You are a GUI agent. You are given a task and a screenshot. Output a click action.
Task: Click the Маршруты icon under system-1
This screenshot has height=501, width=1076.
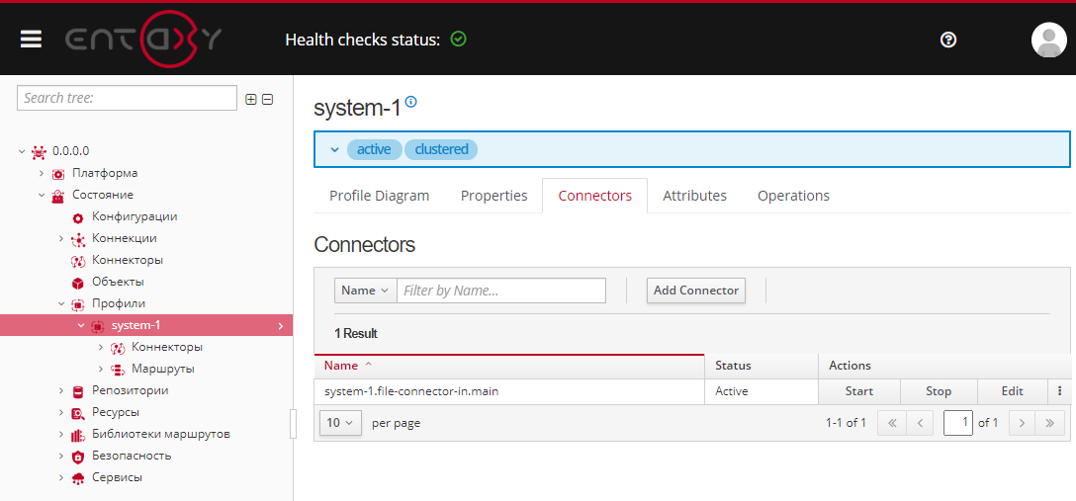tap(118, 370)
